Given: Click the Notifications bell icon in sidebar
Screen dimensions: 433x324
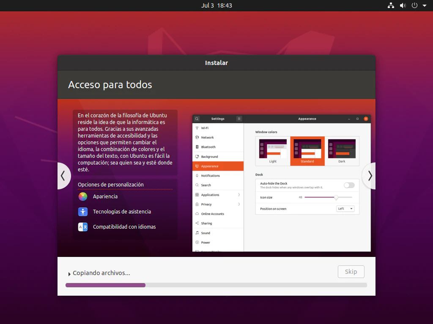Looking at the screenshot, I should tap(197, 176).
